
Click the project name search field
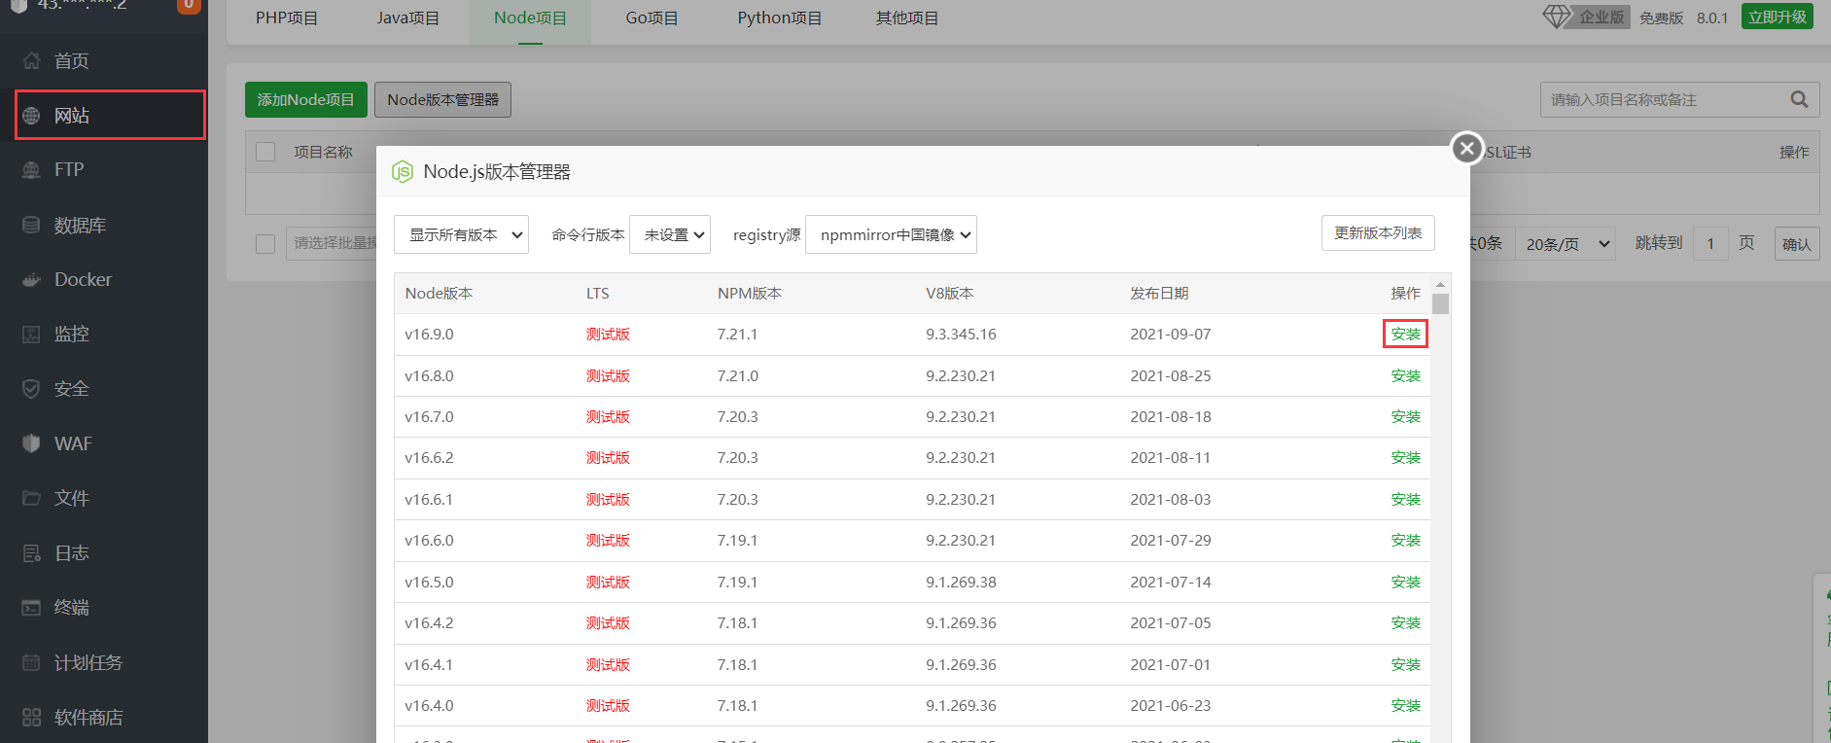tap(1663, 99)
